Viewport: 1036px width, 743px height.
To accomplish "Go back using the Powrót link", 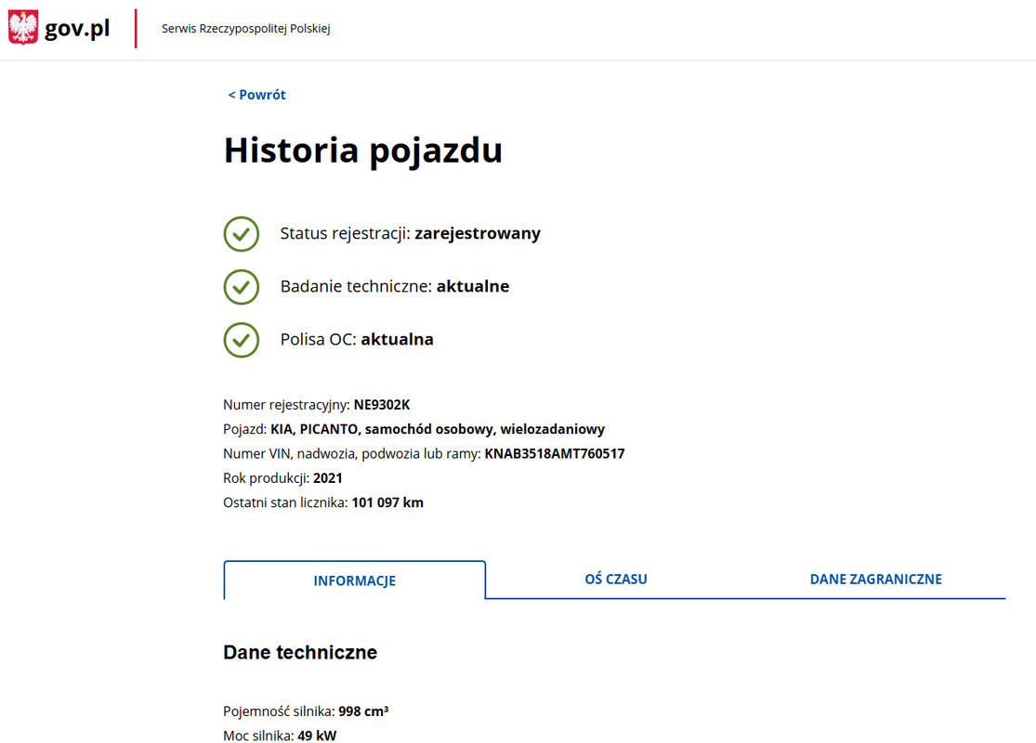I will (x=257, y=95).
